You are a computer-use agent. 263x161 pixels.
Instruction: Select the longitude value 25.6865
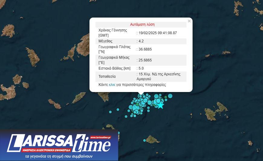click(x=145, y=60)
